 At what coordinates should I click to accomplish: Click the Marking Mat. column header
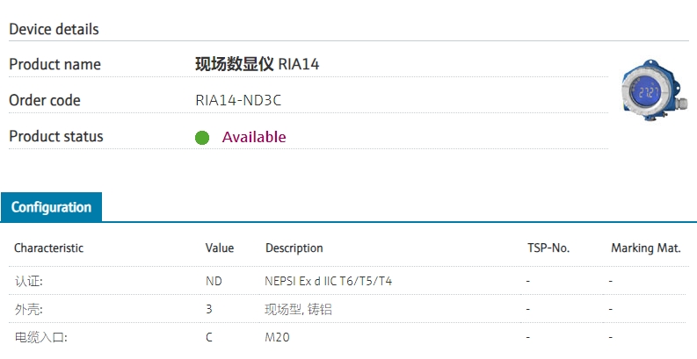[x=646, y=248]
